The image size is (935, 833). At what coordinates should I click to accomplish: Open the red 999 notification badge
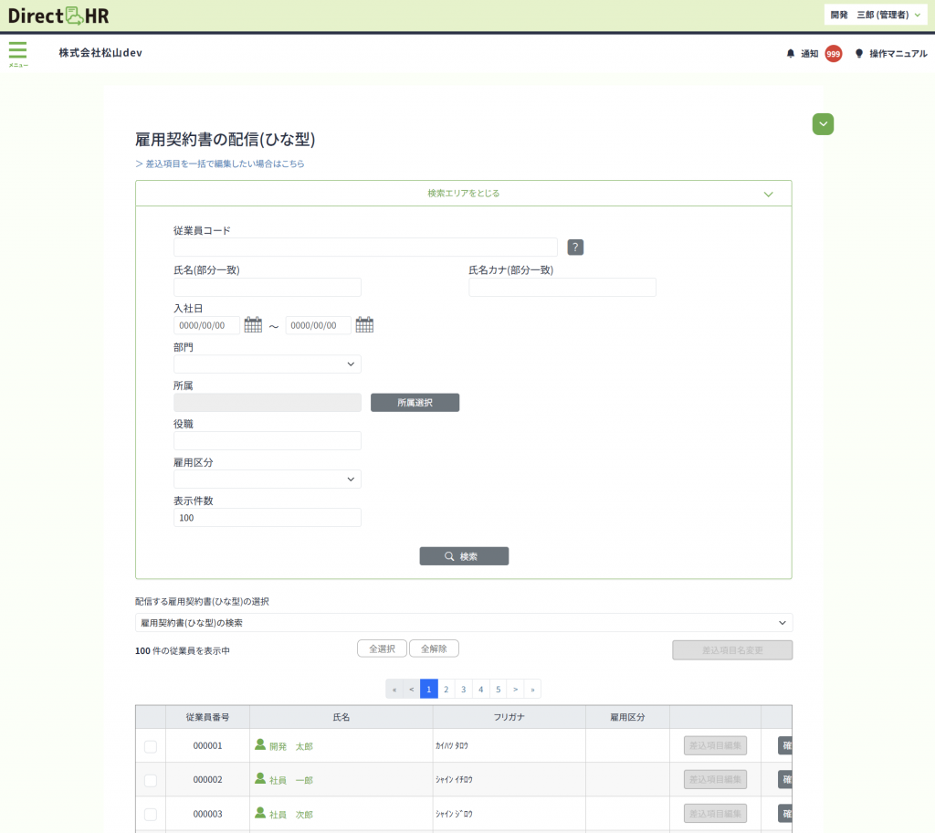pyautogui.click(x=833, y=54)
